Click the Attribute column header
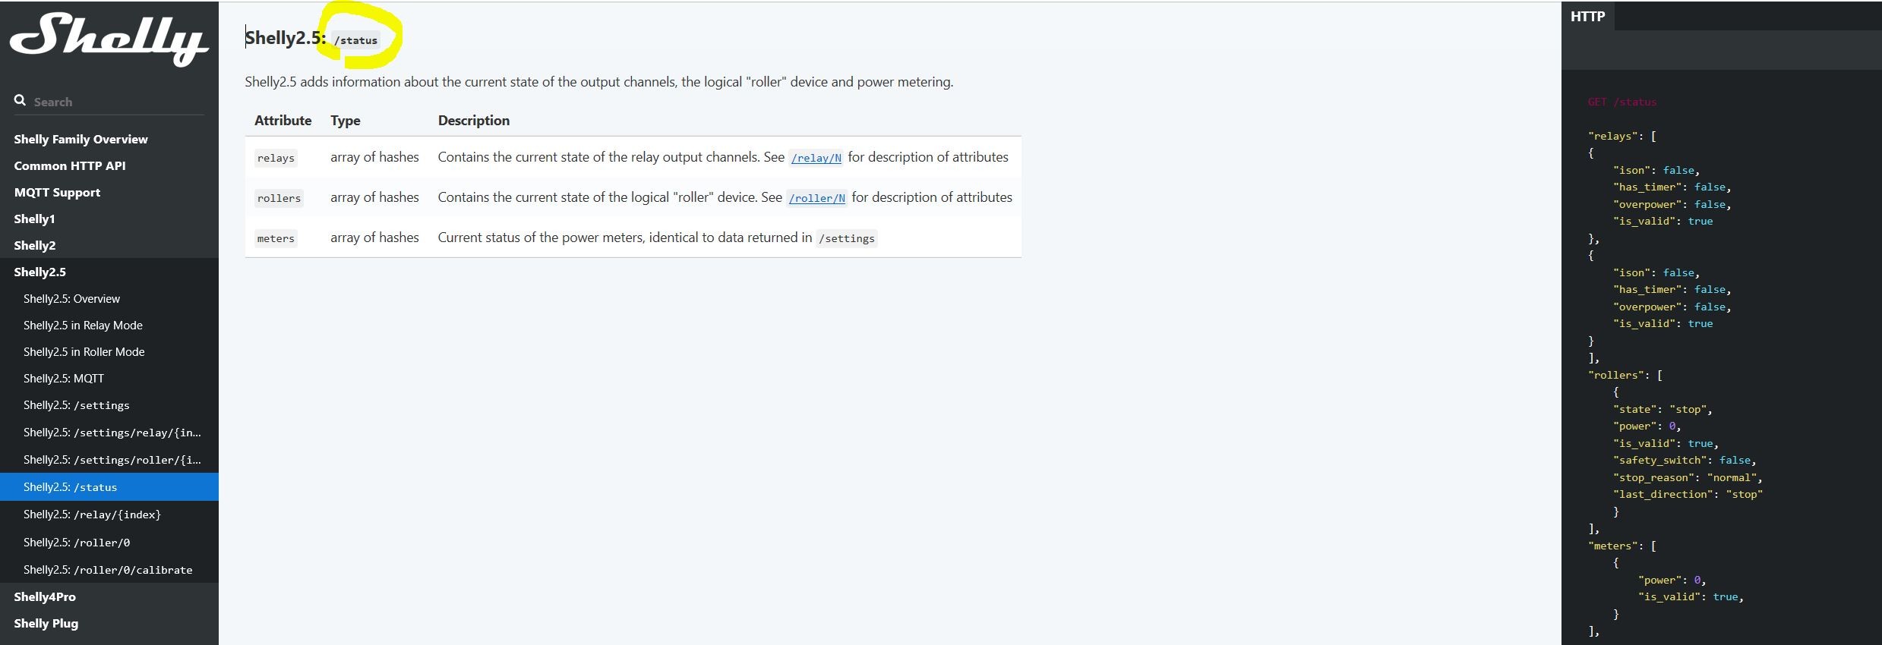The height and width of the screenshot is (645, 1882). [x=283, y=120]
